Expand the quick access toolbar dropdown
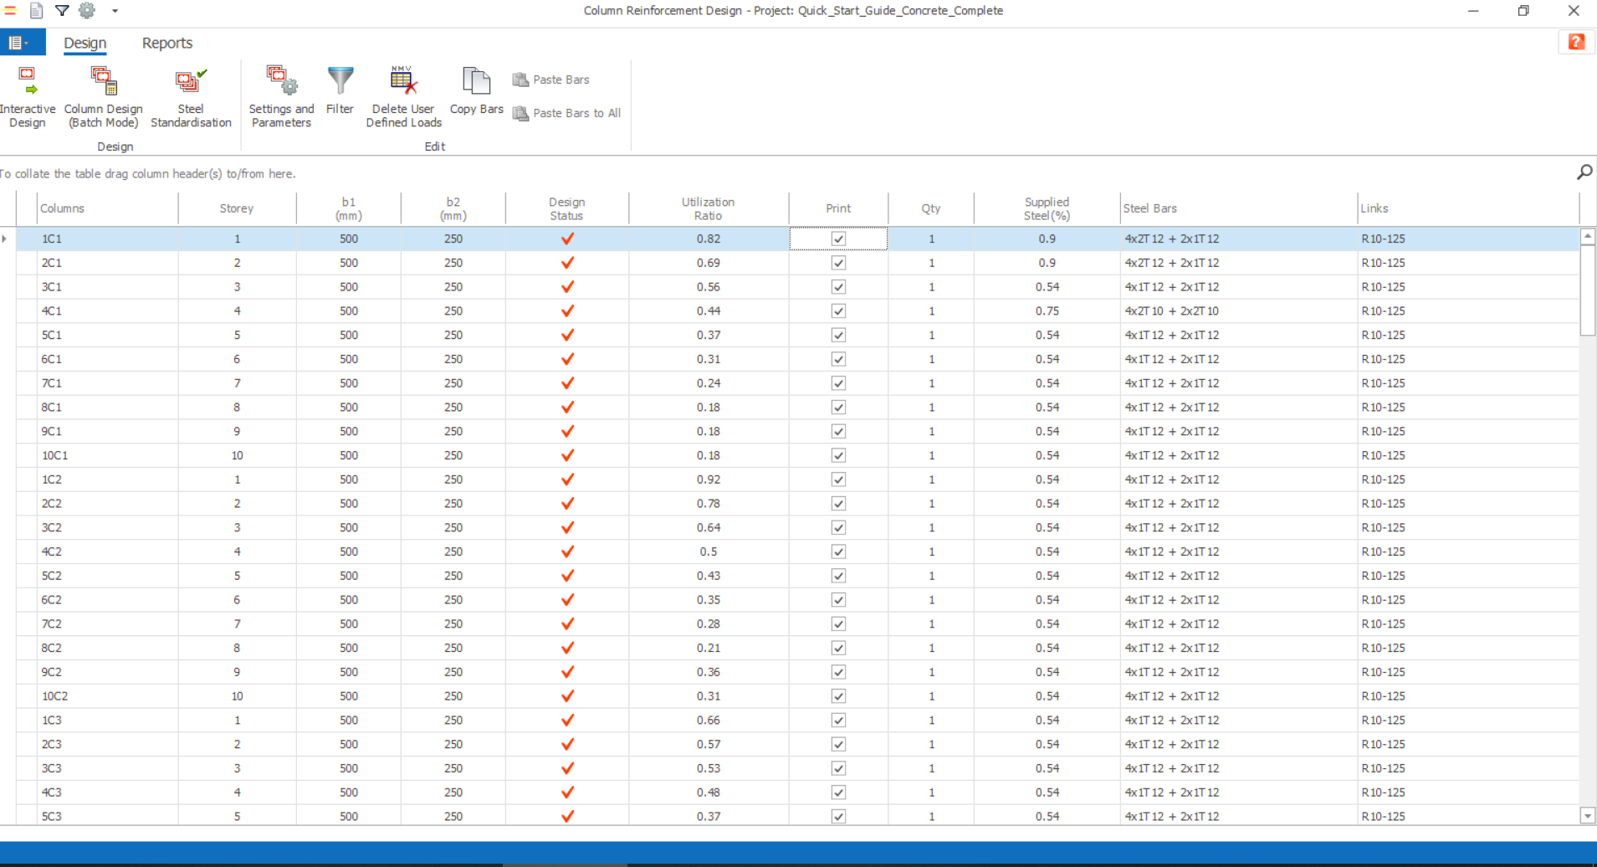1597x867 pixels. [x=115, y=11]
